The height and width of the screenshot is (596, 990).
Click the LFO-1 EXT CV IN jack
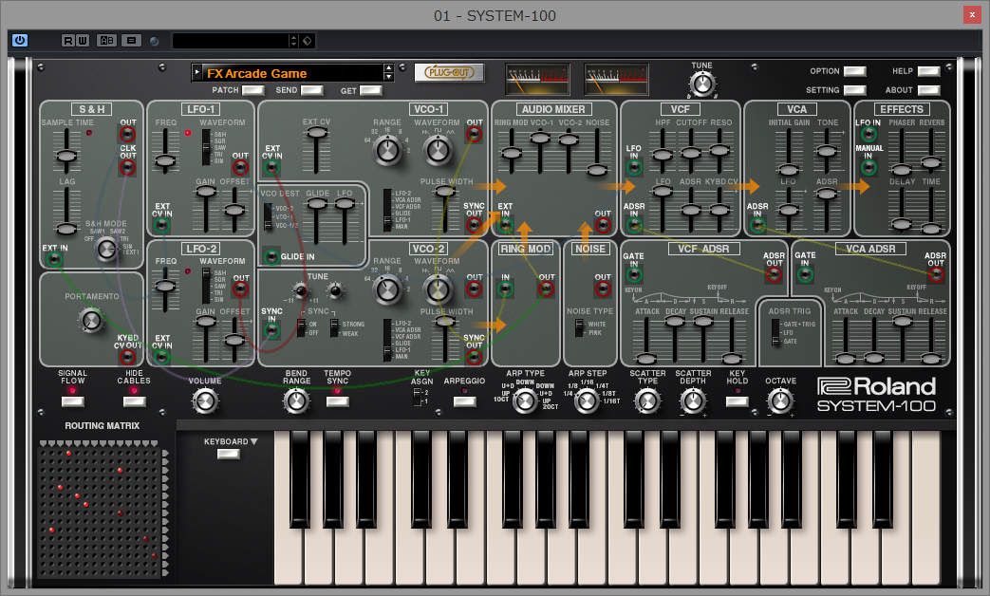162,225
